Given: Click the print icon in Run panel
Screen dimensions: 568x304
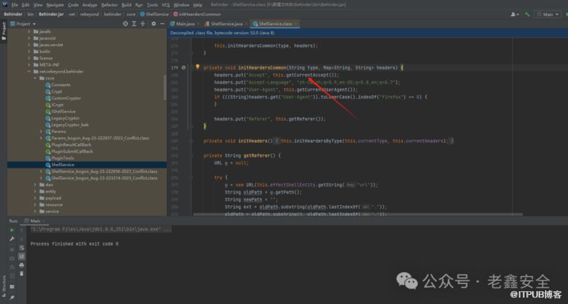Looking at the screenshot, I should click(x=21, y=264).
